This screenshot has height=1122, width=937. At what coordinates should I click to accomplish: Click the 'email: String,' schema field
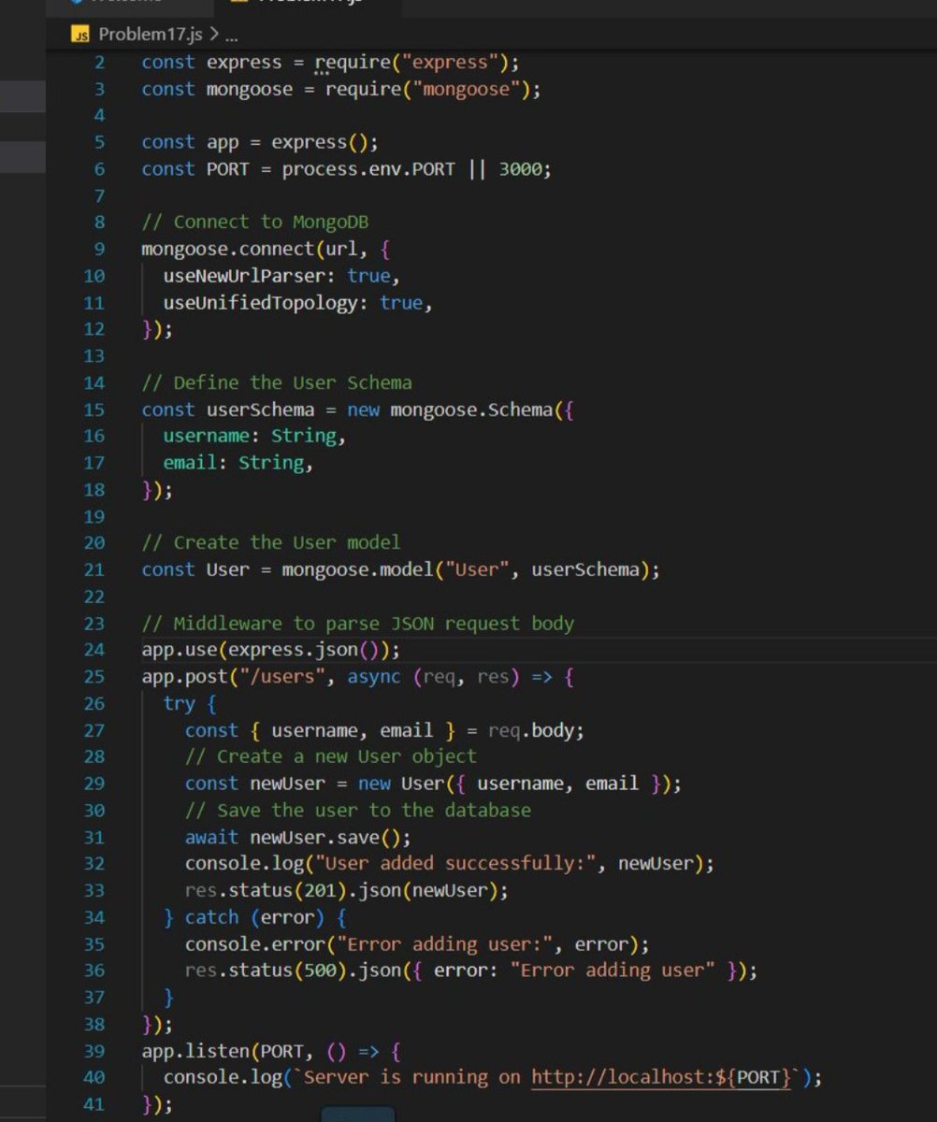point(238,463)
